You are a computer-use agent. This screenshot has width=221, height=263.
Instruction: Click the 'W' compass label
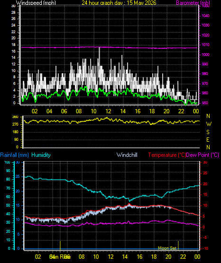(209, 124)
